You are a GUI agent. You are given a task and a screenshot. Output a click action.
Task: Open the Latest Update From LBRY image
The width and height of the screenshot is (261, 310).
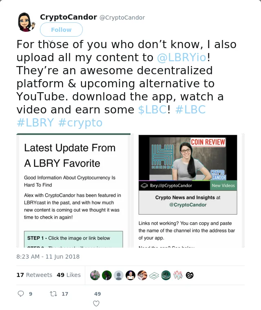pos(73,190)
